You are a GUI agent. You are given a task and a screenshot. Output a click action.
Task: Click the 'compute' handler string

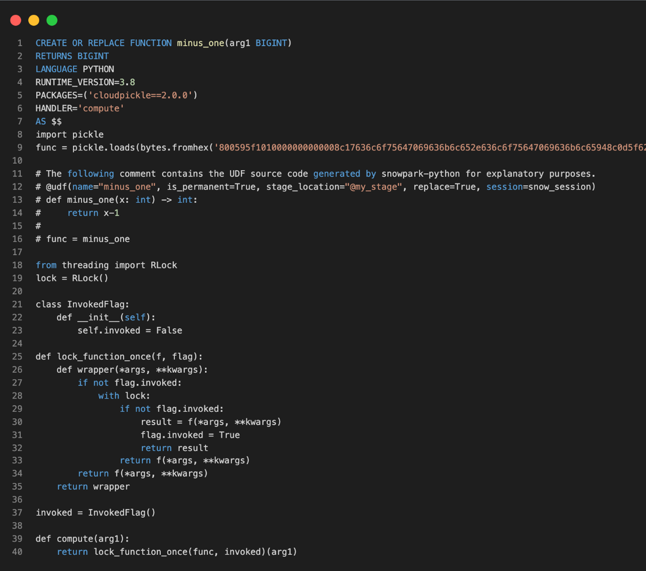[x=101, y=109]
